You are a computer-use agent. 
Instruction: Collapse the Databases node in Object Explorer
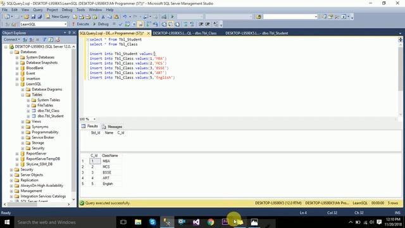pyautogui.click(x=11, y=52)
